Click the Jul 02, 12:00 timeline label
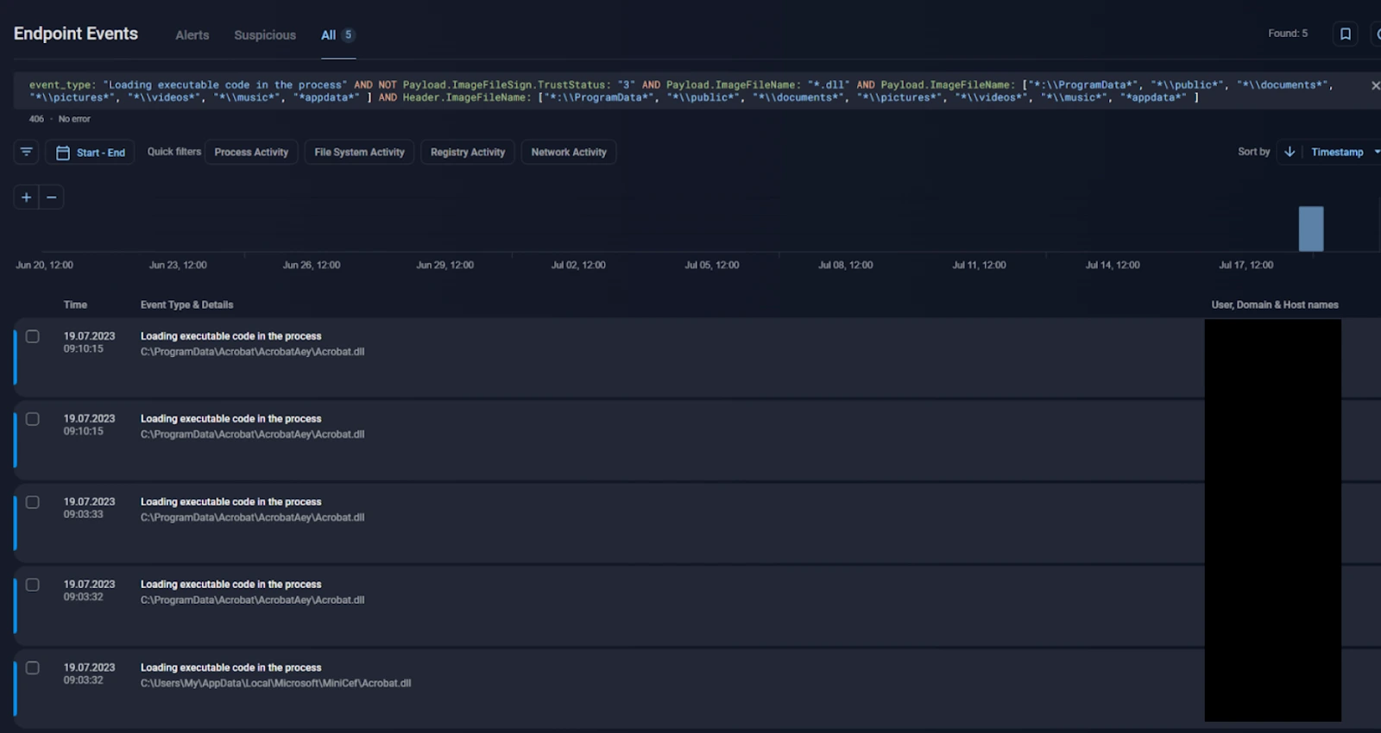The height and width of the screenshot is (733, 1381). pos(578,265)
